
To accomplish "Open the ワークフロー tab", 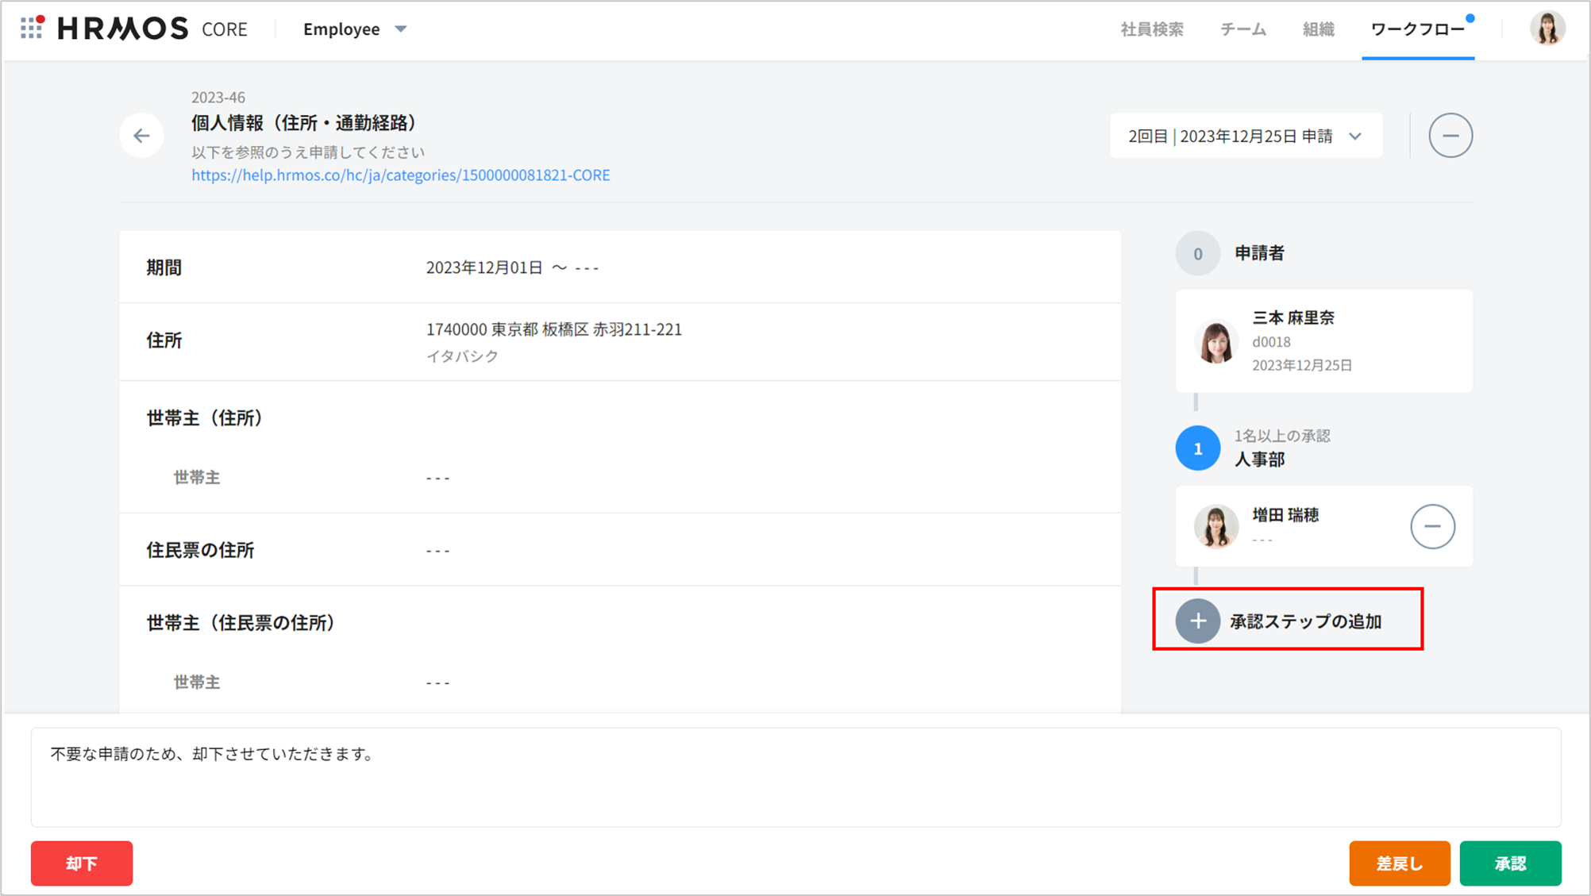I will [x=1417, y=29].
